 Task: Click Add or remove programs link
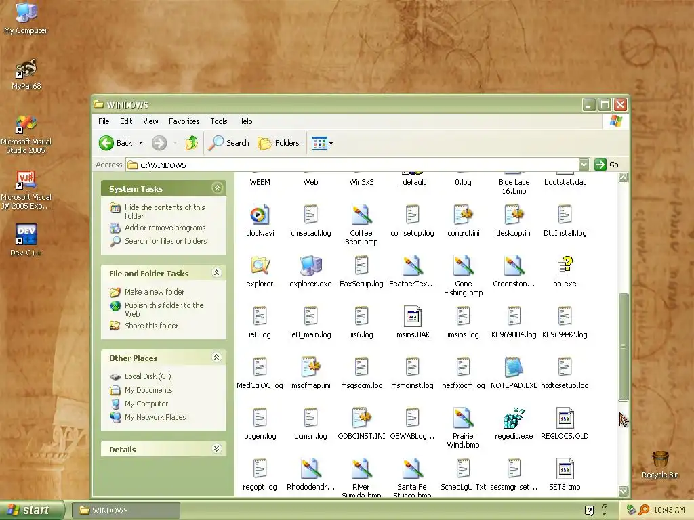[x=165, y=227]
